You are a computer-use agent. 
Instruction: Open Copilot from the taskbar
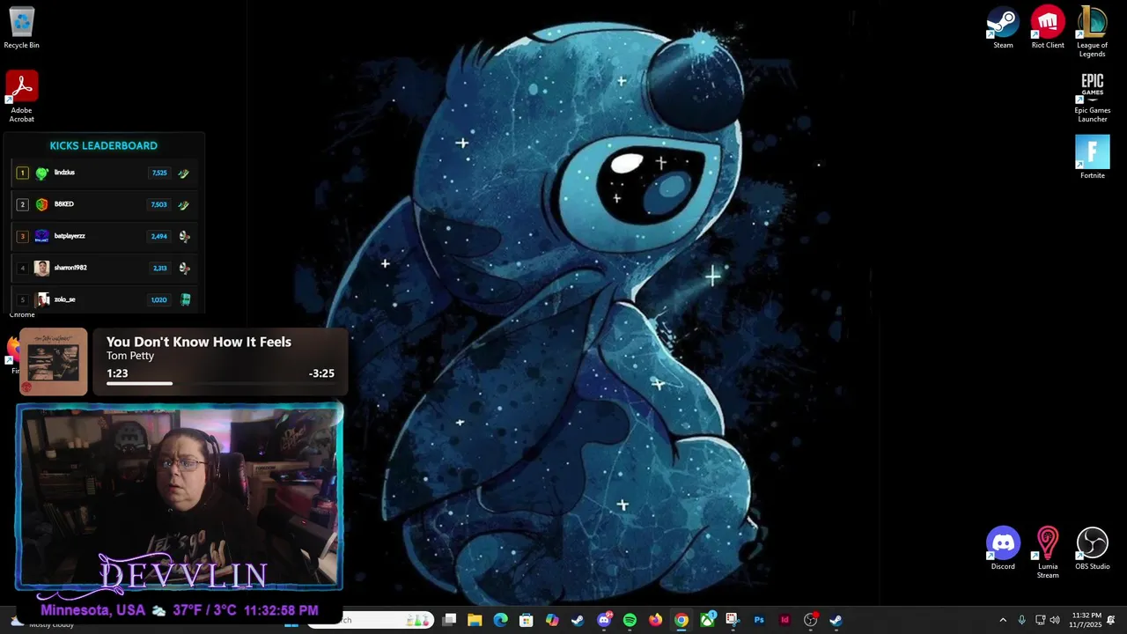pos(552,620)
